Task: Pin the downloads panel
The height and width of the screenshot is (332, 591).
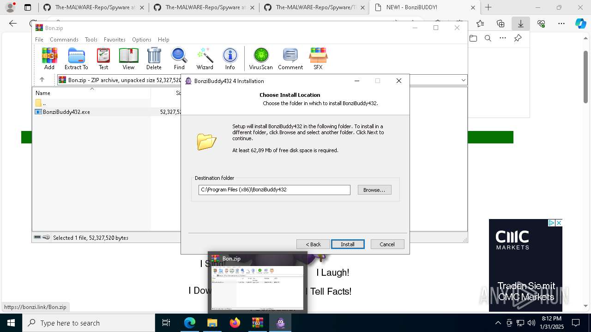Action: coord(518,38)
